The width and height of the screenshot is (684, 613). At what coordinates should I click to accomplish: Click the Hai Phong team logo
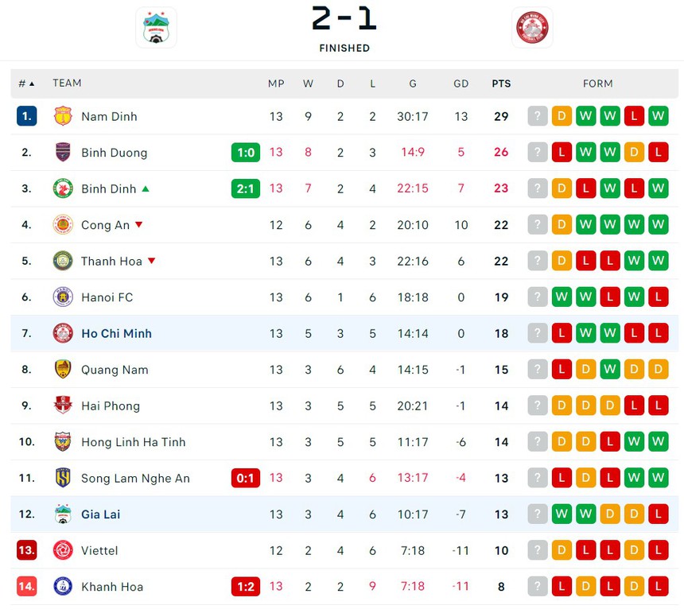click(x=63, y=405)
